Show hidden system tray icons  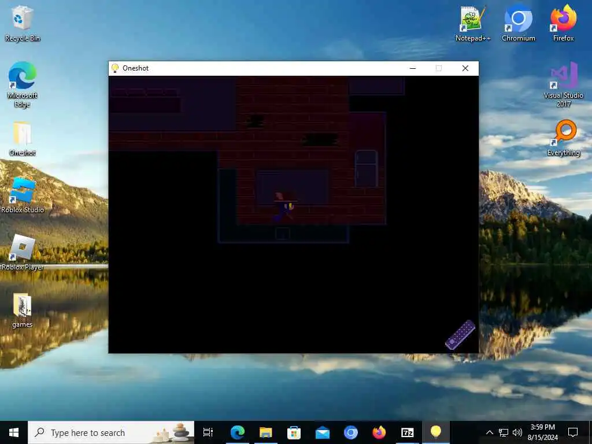[489, 432]
